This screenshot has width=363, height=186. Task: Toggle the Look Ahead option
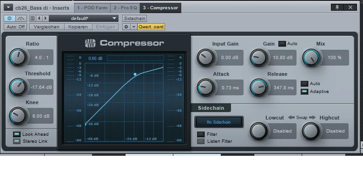point(17,134)
